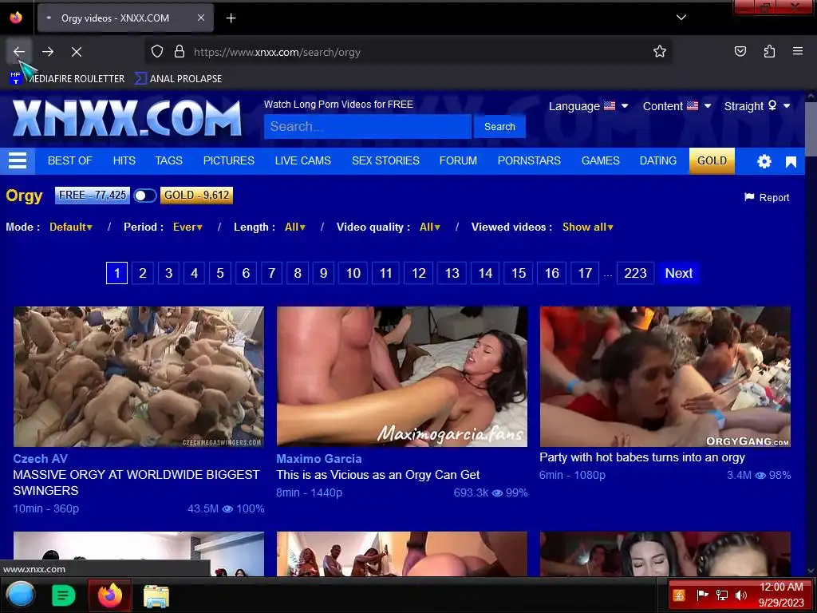
Task: Click the browser address bar URL
Action: (277, 52)
